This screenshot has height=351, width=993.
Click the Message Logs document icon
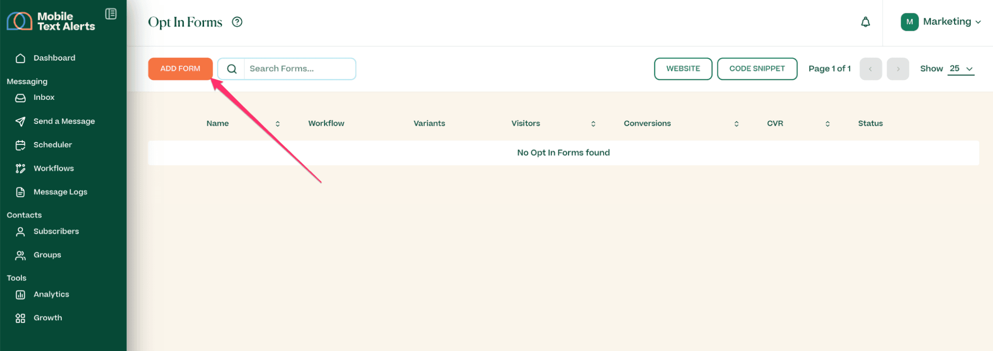[x=20, y=192]
